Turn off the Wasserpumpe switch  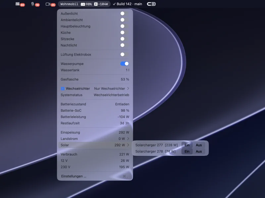pyautogui.click(x=125, y=64)
